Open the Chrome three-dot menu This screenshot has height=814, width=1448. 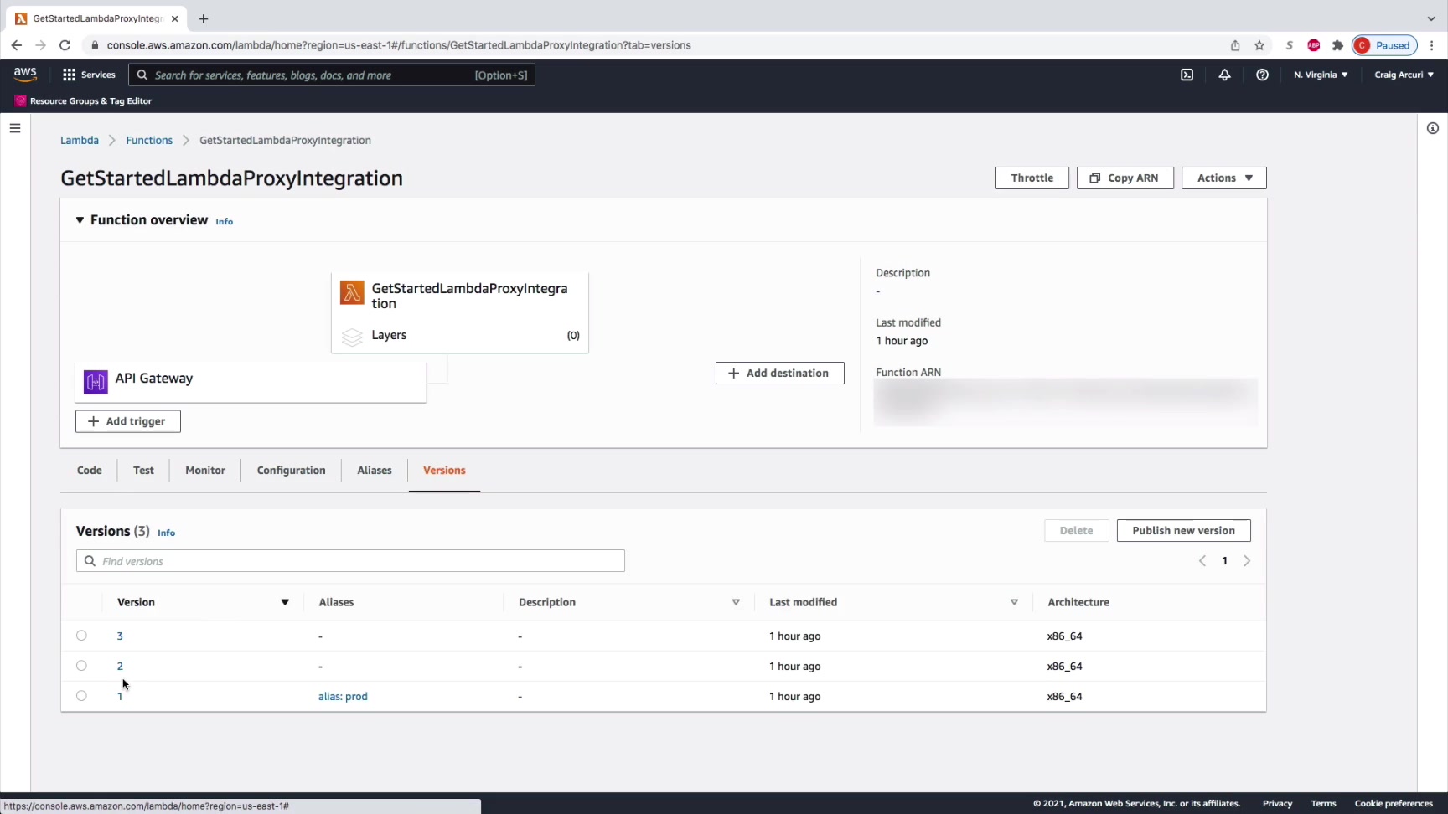pyautogui.click(x=1433, y=45)
